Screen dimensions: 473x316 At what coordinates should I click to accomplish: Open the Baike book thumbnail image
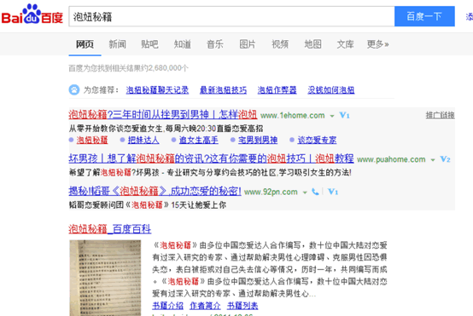(x=105, y=278)
